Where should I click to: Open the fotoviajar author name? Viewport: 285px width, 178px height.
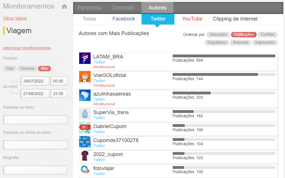(103, 168)
